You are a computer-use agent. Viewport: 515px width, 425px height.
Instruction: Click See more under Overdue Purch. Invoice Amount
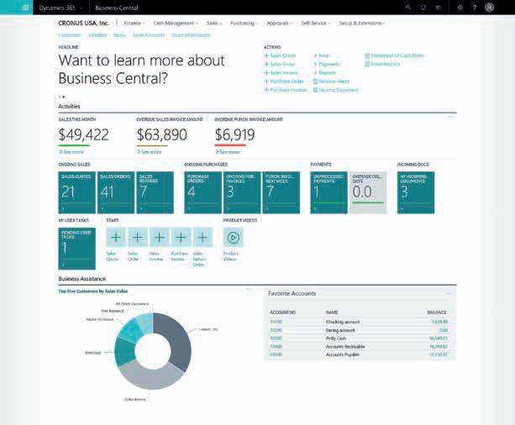click(228, 152)
